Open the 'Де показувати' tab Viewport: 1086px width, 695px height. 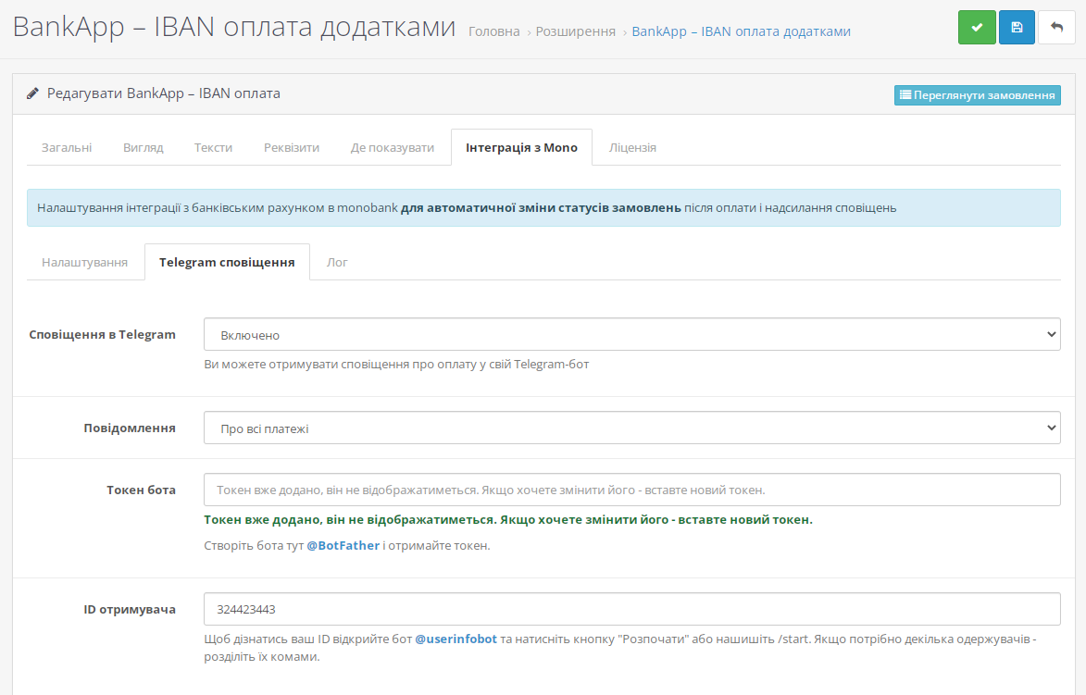pos(392,148)
